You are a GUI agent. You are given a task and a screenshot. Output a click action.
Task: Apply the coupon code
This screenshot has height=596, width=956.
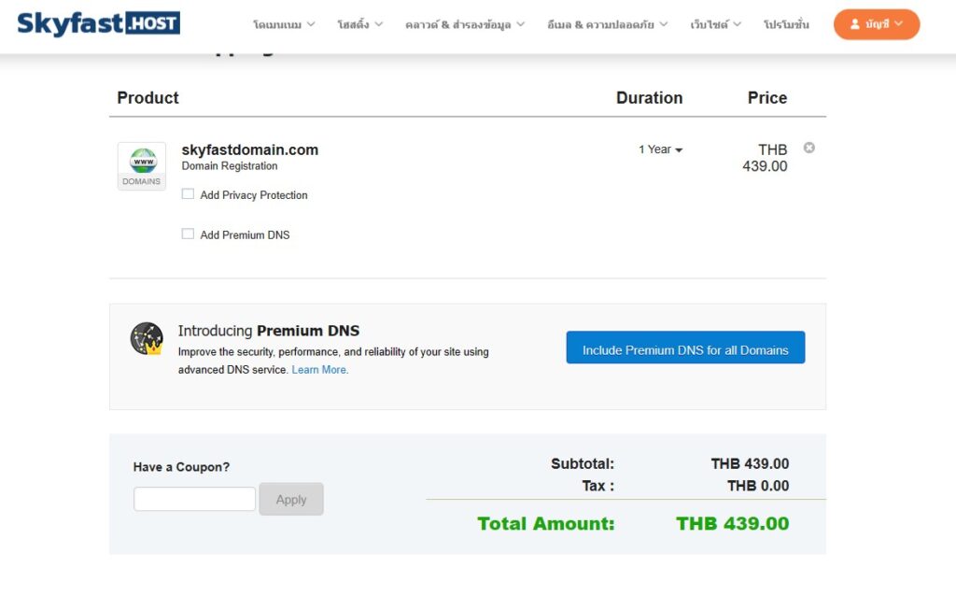(291, 499)
